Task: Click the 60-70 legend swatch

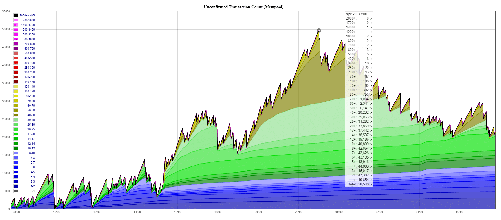Action: click(x=16, y=106)
